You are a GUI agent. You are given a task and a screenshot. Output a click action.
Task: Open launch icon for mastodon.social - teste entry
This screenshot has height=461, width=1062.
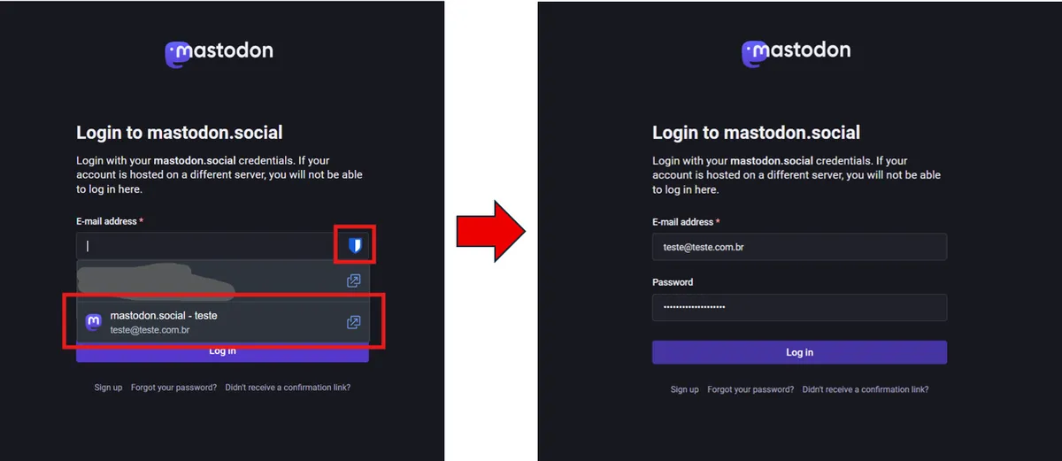(353, 323)
